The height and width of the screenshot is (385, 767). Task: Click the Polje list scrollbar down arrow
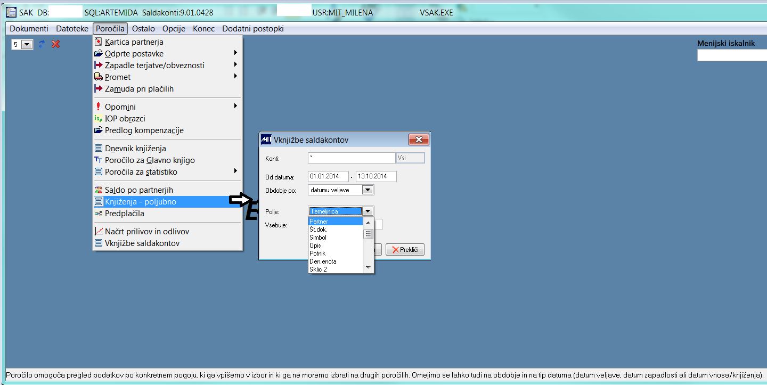point(368,267)
